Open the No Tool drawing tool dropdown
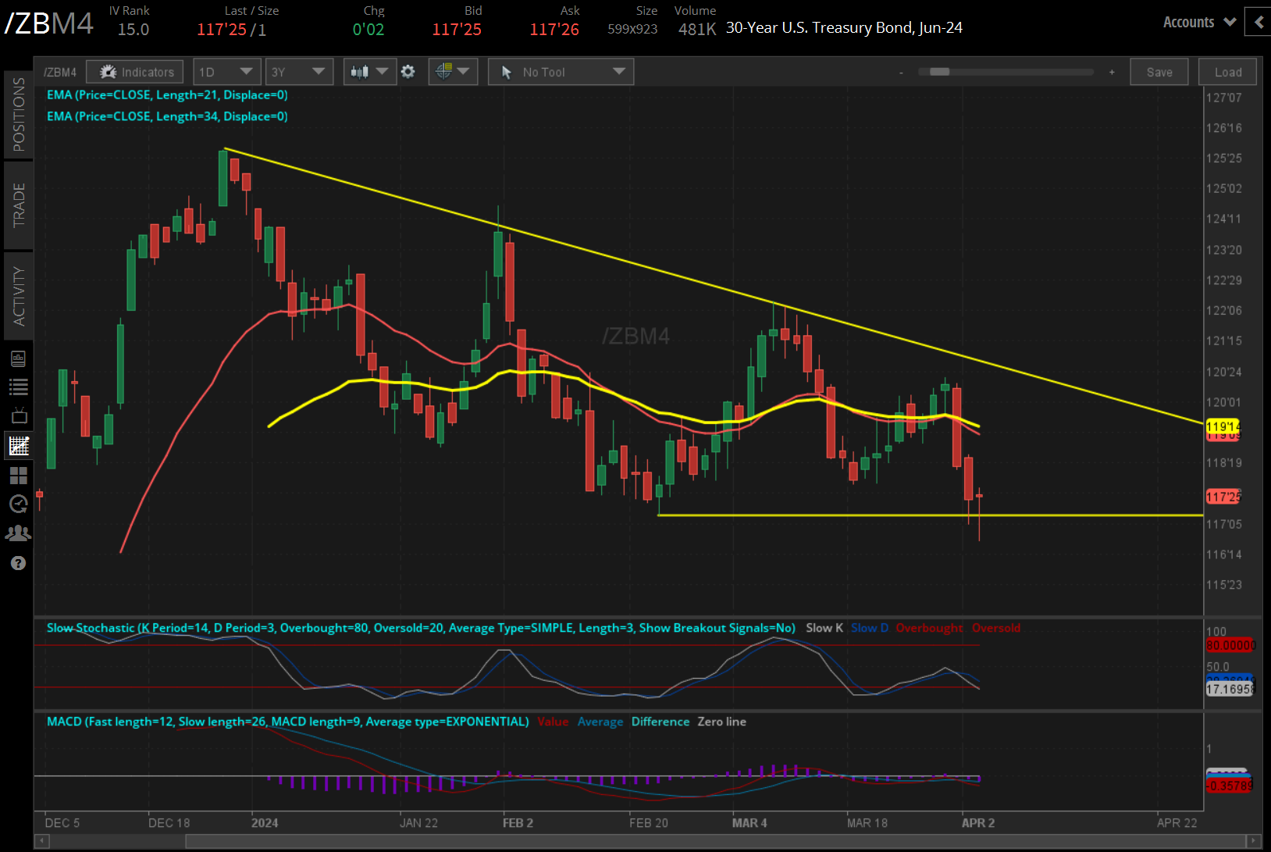 tap(561, 72)
